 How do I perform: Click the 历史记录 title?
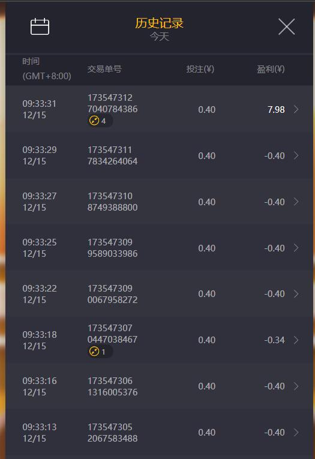(159, 23)
